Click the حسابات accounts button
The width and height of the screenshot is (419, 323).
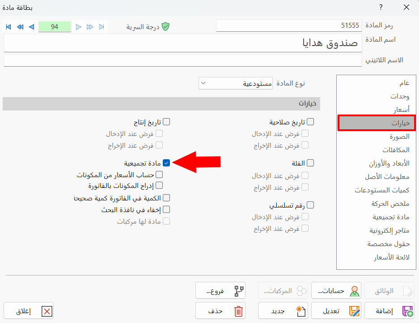[336, 291]
